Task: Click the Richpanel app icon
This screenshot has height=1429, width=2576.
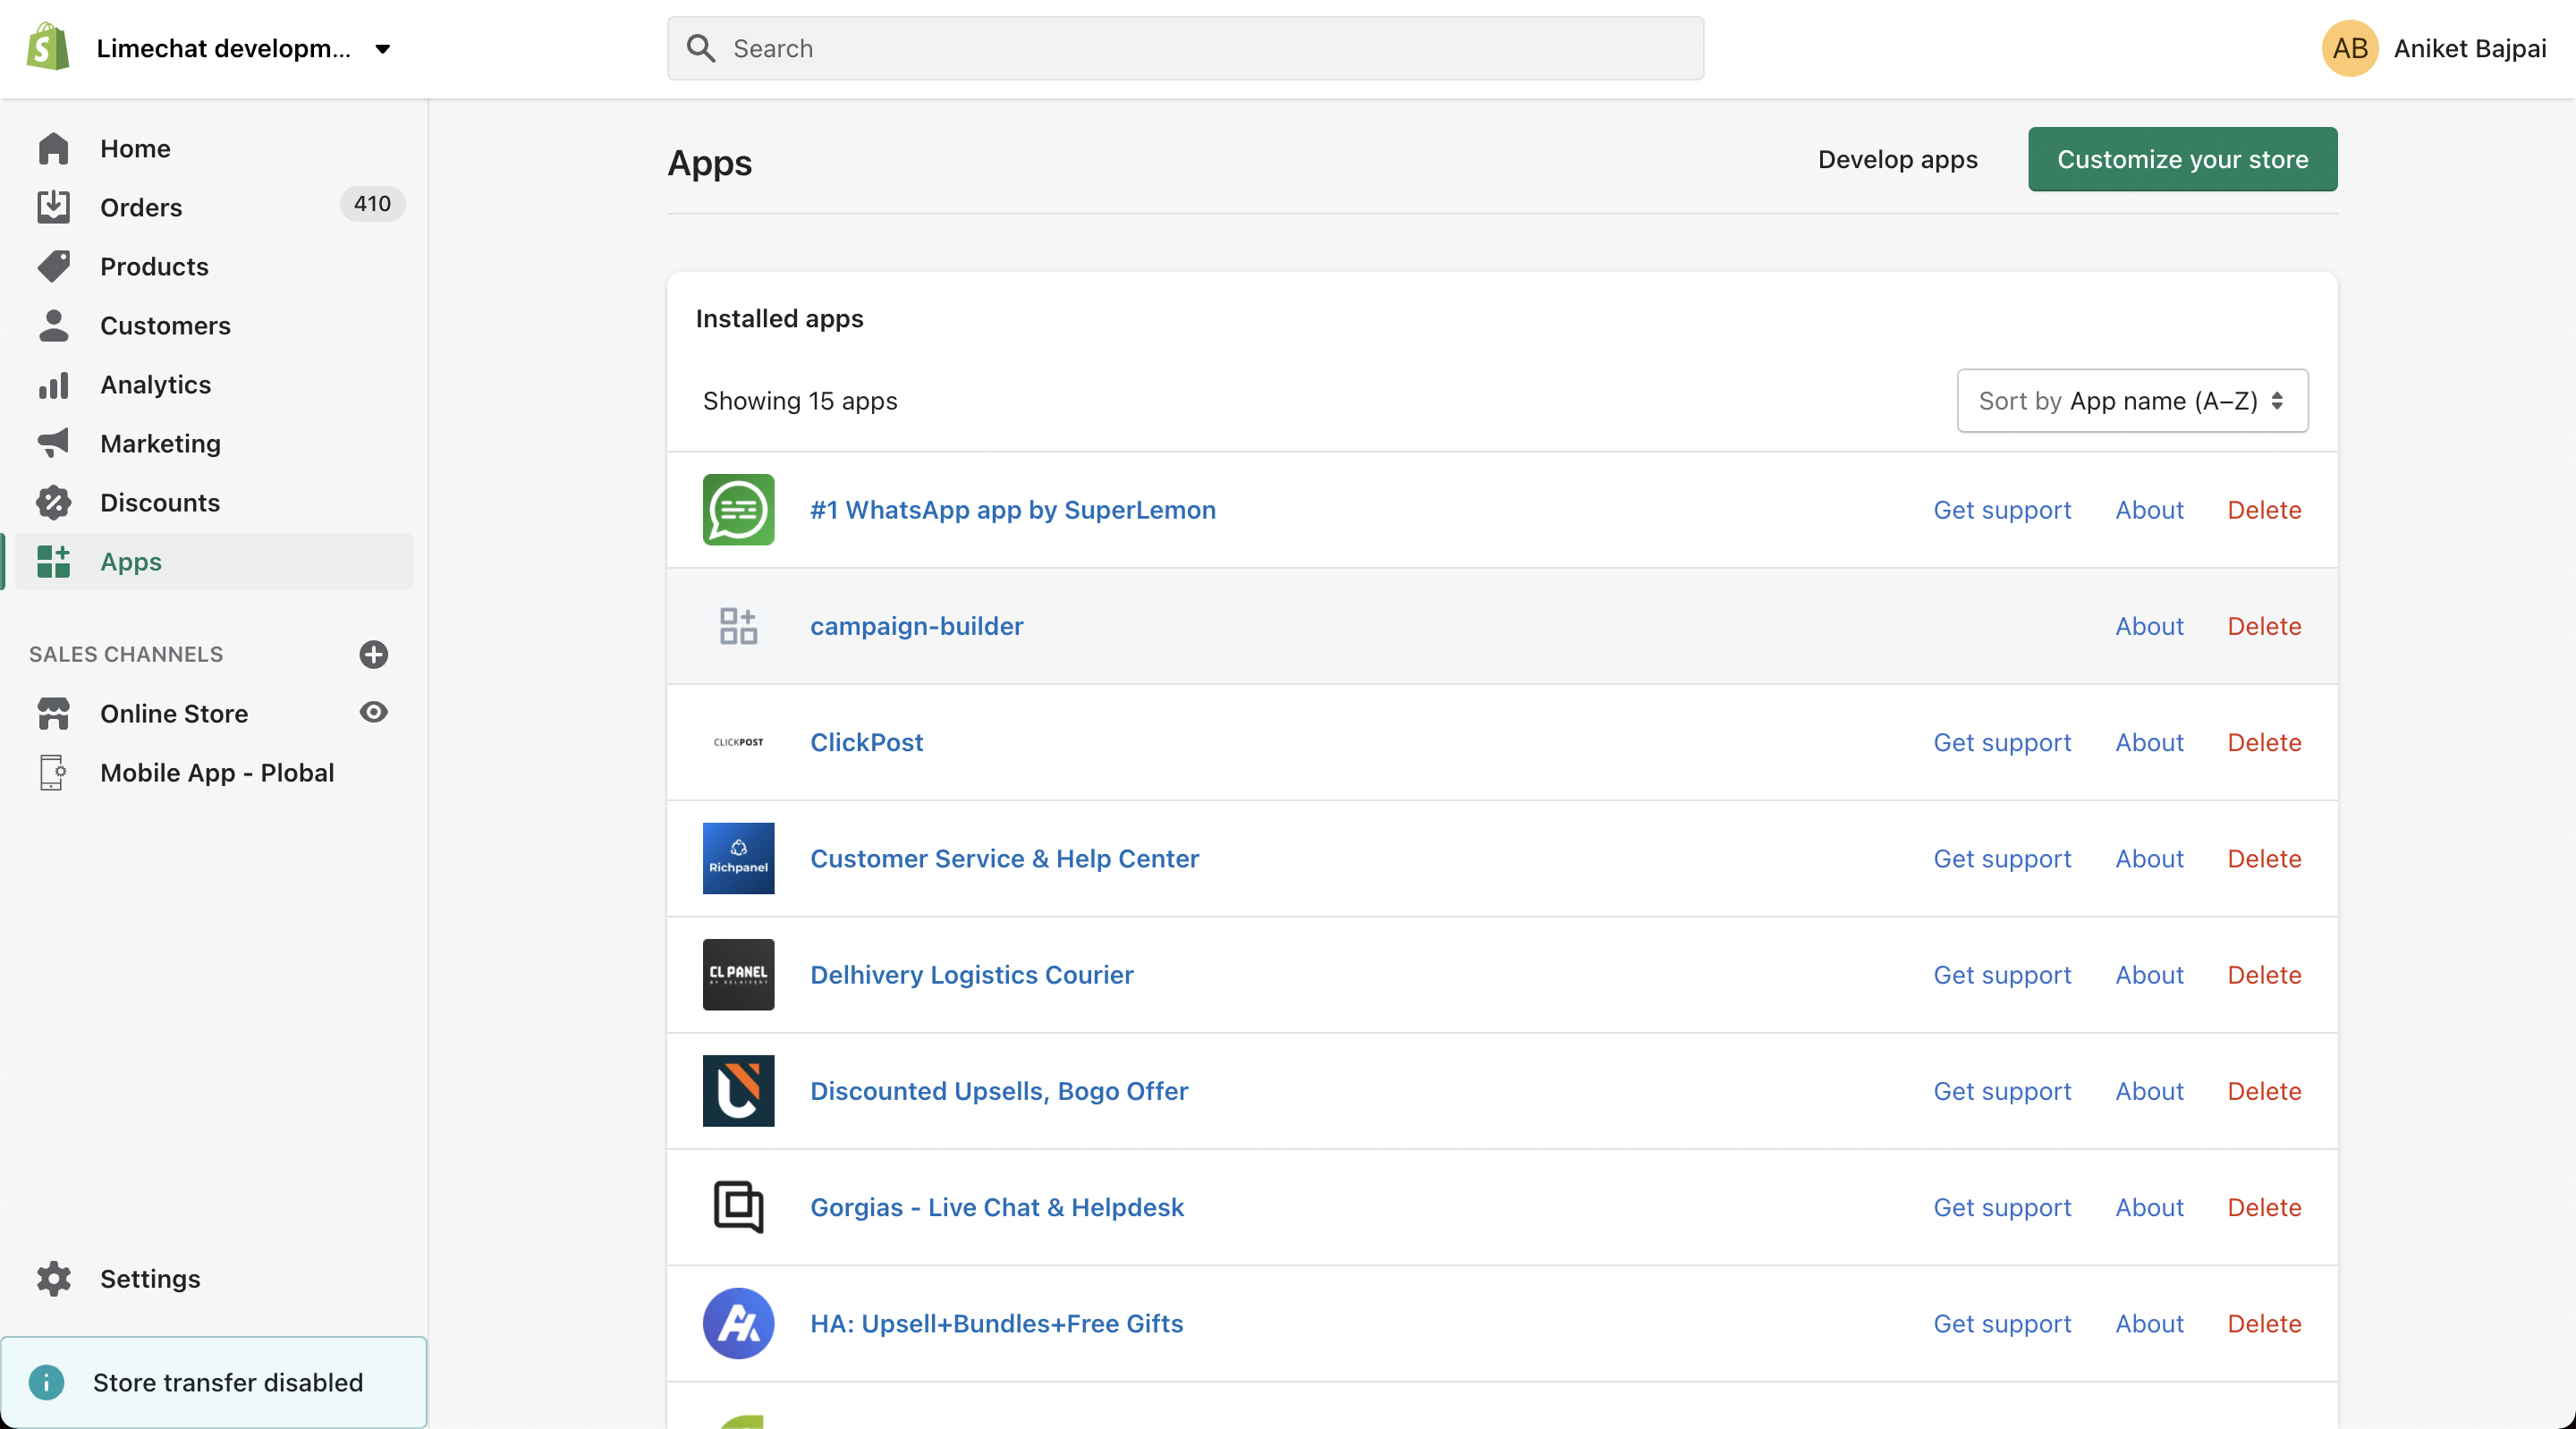Action: (x=738, y=858)
